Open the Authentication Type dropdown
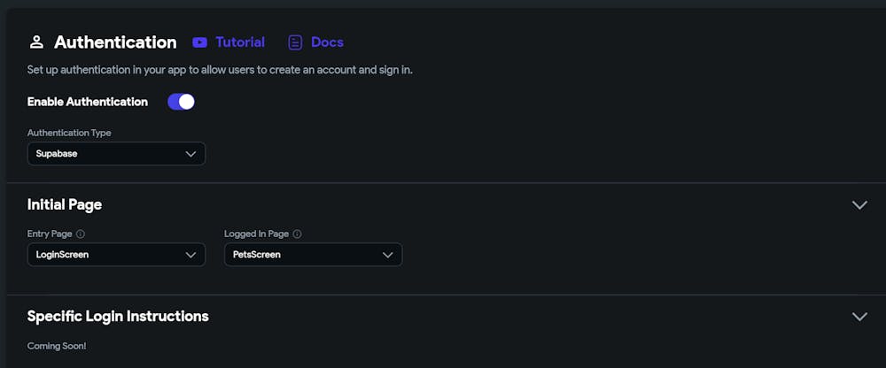Image resolution: width=886 pixels, height=368 pixels. 116,154
